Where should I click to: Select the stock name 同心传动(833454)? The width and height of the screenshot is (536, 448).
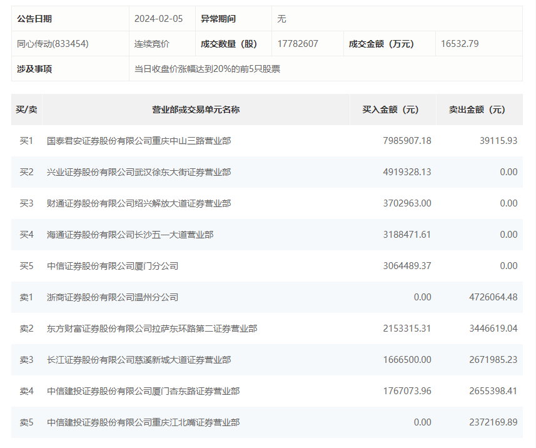pyautogui.click(x=53, y=44)
